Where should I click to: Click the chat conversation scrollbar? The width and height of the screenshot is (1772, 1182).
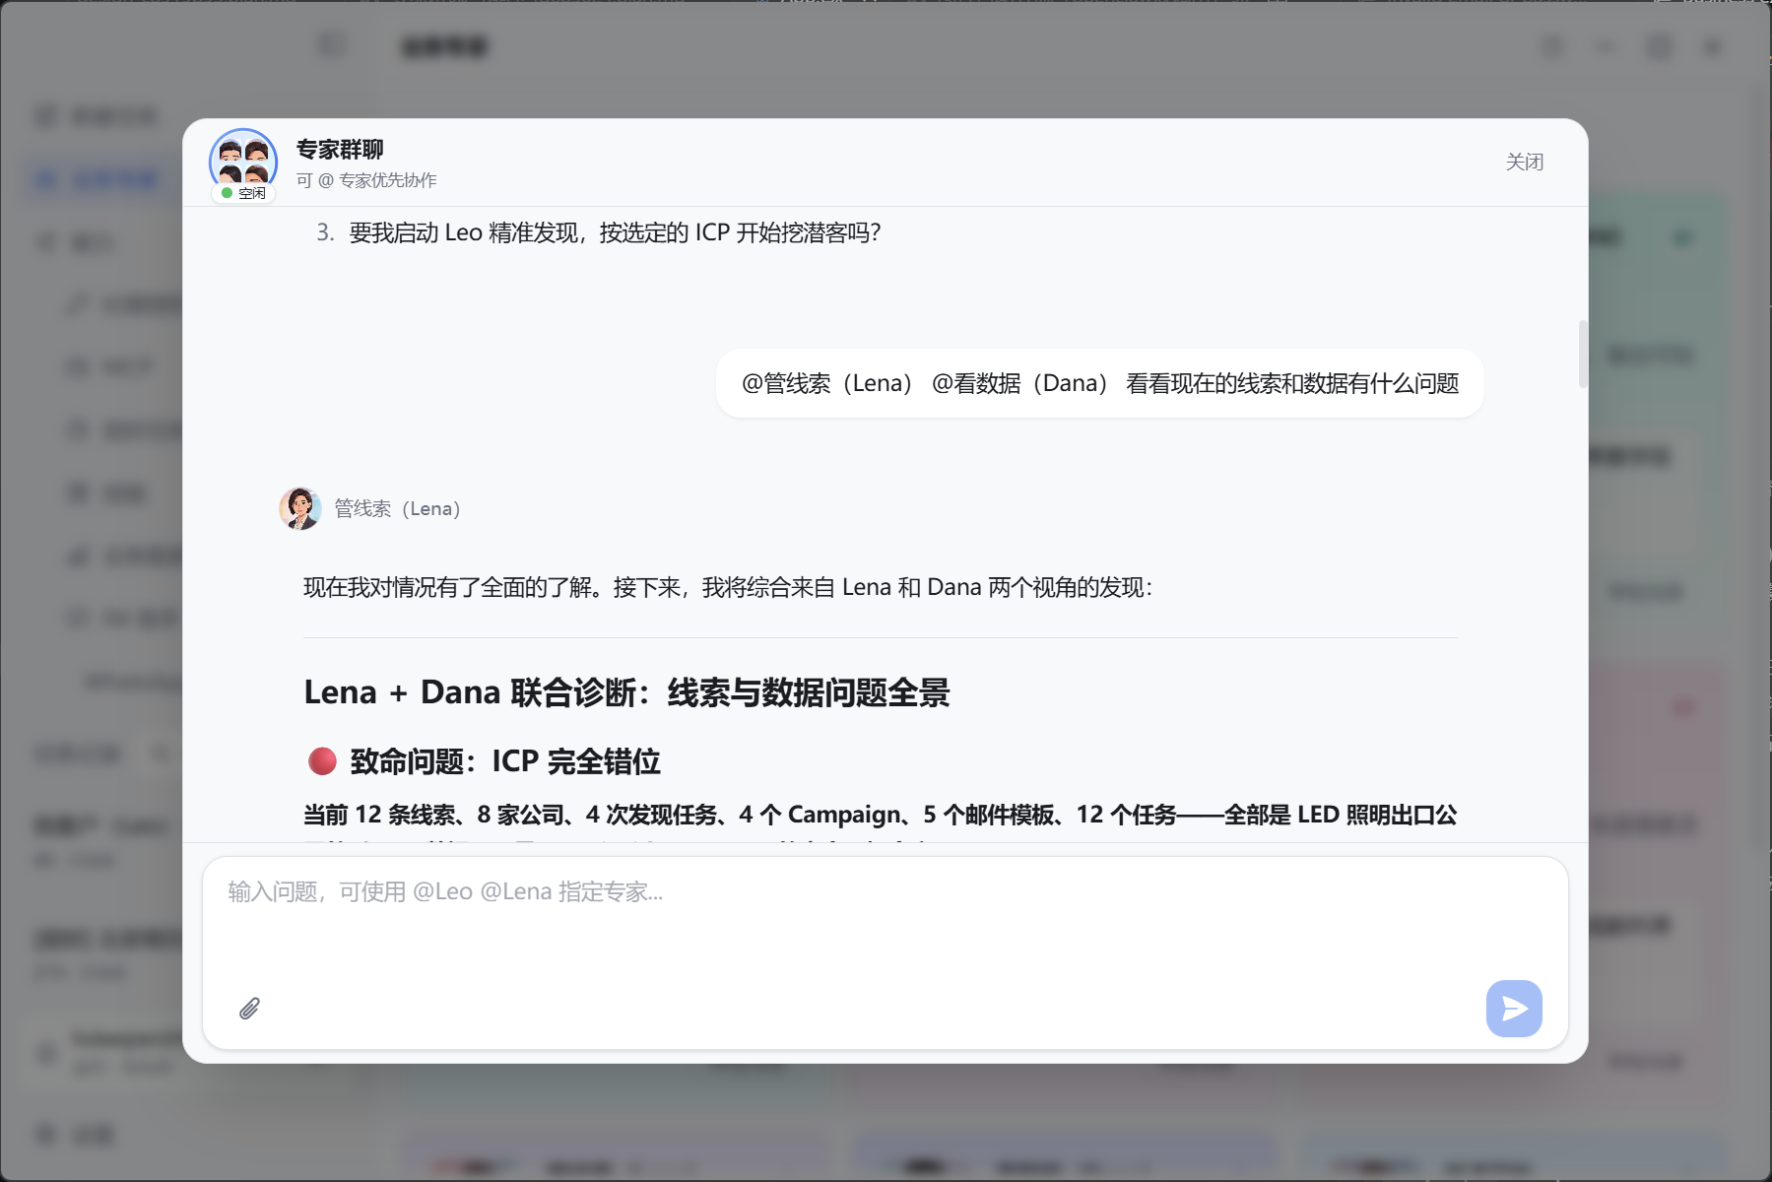pyautogui.click(x=1582, y=355)
